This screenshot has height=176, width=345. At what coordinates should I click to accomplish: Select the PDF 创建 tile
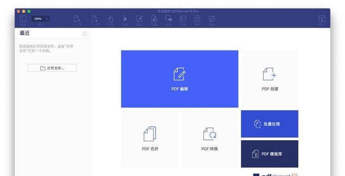(270, 79)
